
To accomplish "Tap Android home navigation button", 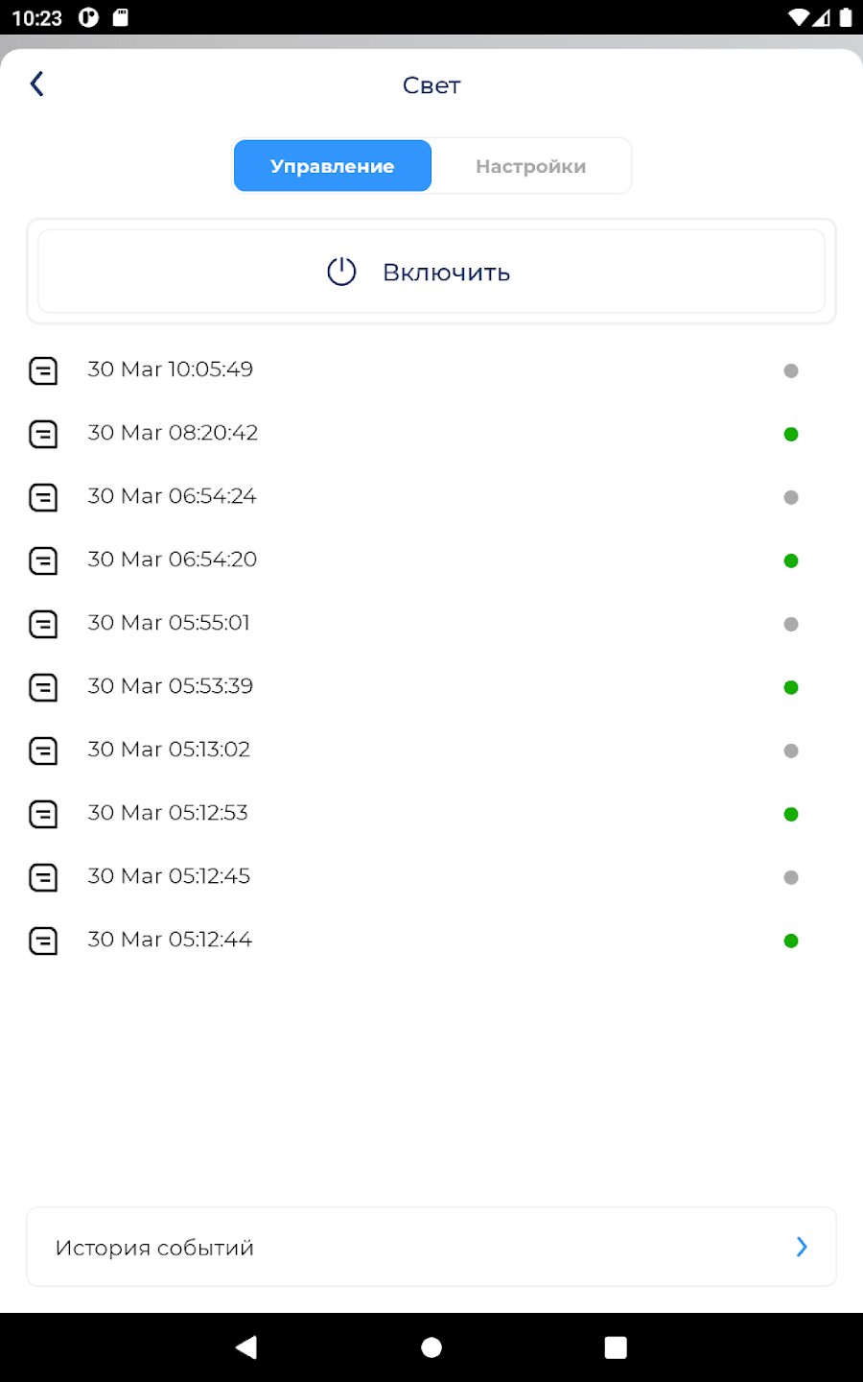I will click(431, 1347).
